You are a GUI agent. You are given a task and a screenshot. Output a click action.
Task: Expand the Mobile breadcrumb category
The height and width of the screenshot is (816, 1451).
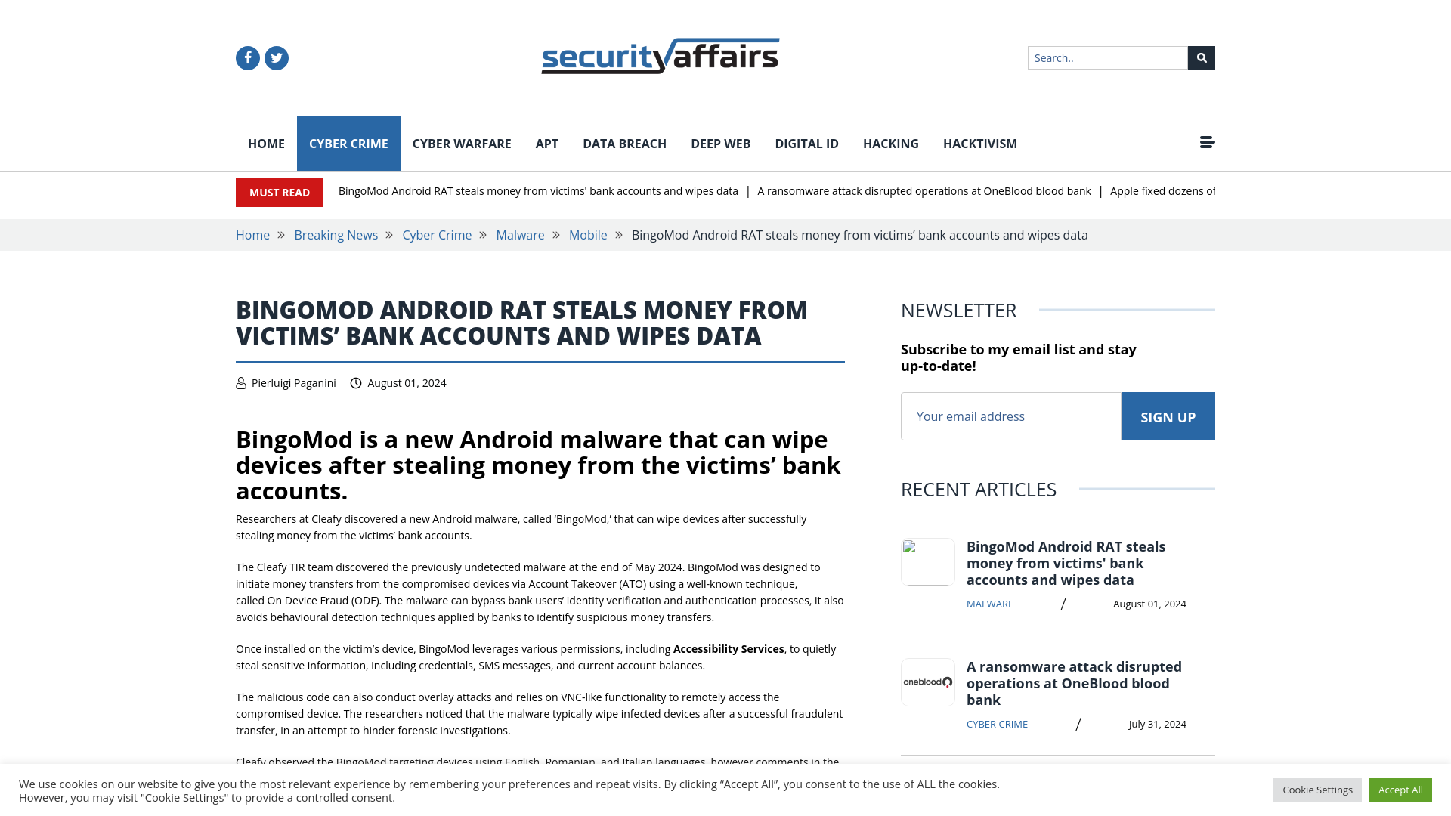pos(588,234)
